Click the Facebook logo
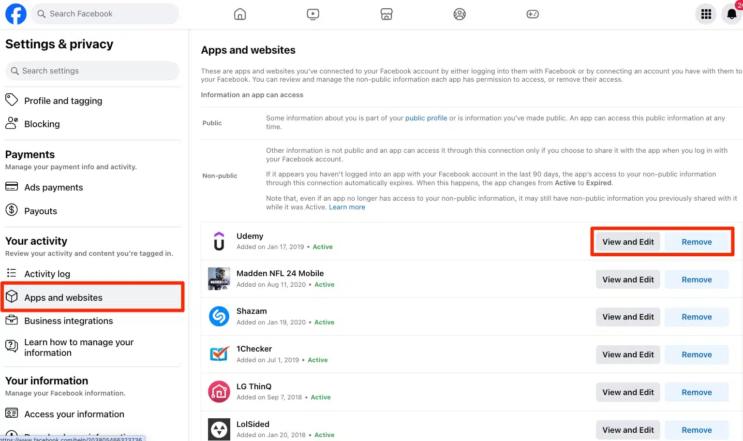This screenshot has height=441, width=743. pos(16,14)
